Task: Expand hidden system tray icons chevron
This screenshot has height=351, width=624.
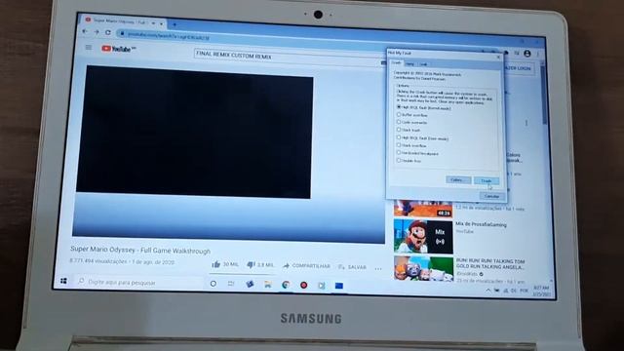Action: point(488,291)
